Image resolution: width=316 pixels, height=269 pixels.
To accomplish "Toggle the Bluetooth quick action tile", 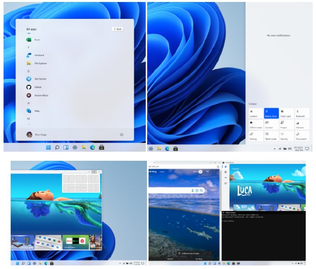I will (x=302, y=113).
